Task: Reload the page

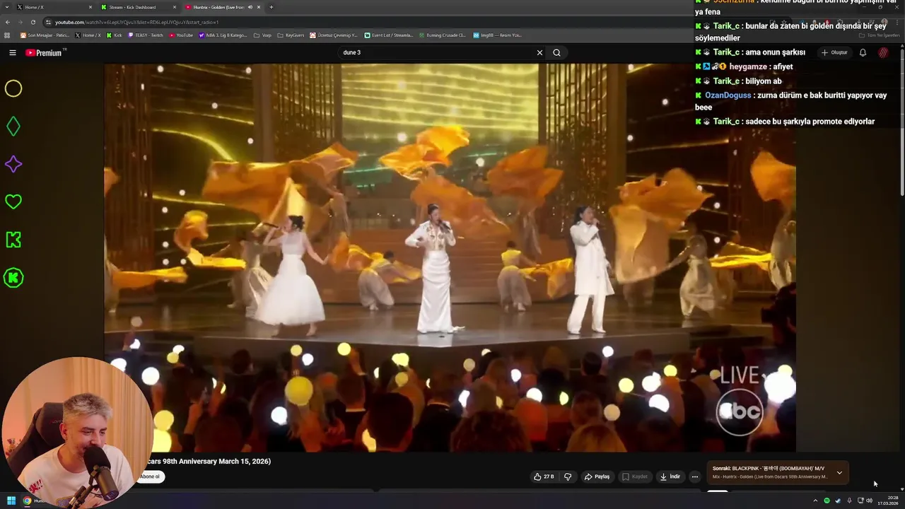Action: click(33, 22)
